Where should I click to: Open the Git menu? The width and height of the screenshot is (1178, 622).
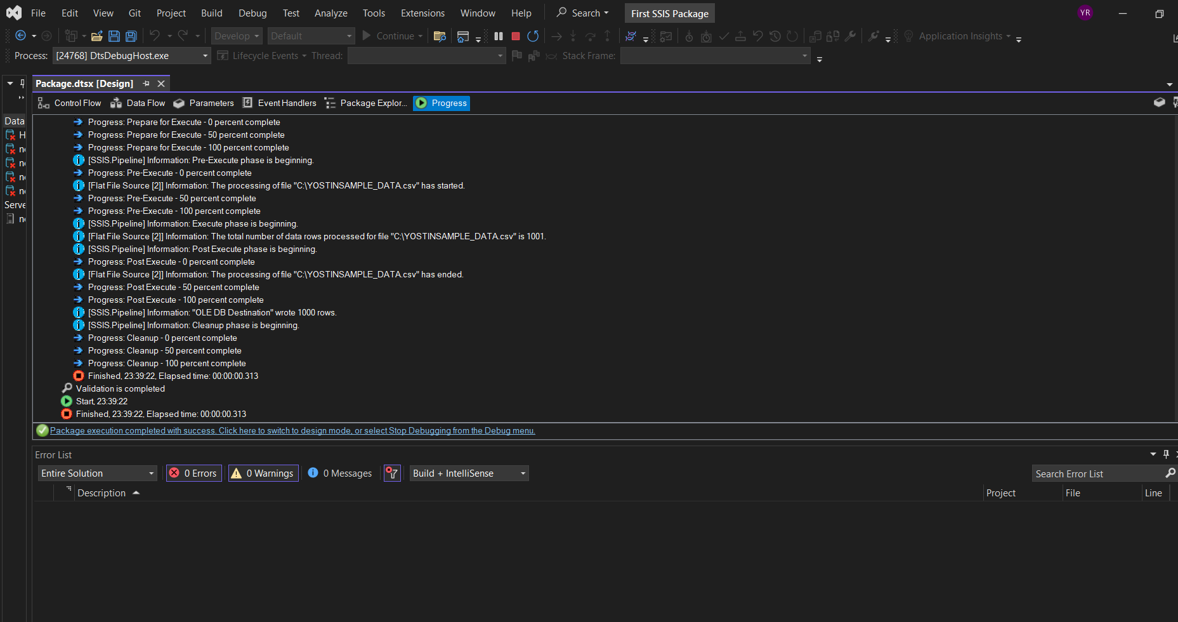(x=134, y=13)
